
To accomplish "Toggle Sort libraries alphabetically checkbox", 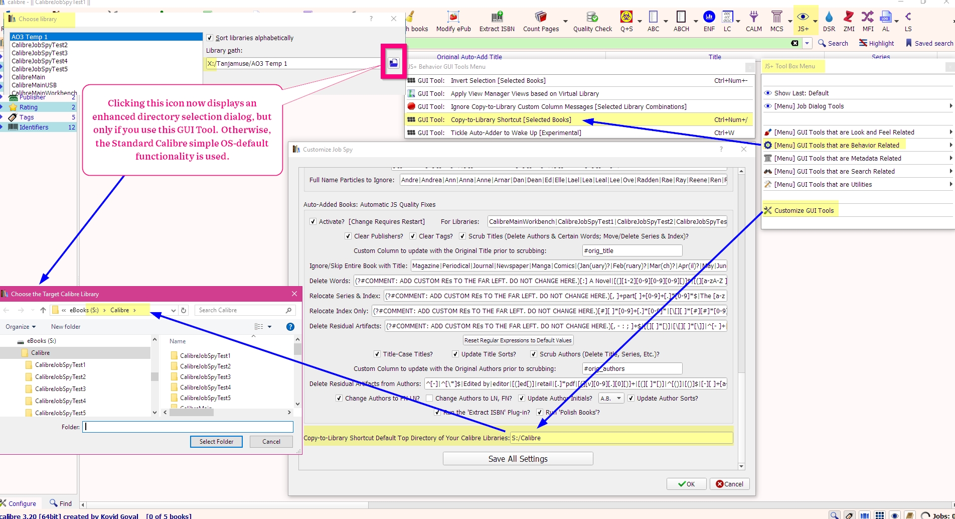I will point(210,38).
